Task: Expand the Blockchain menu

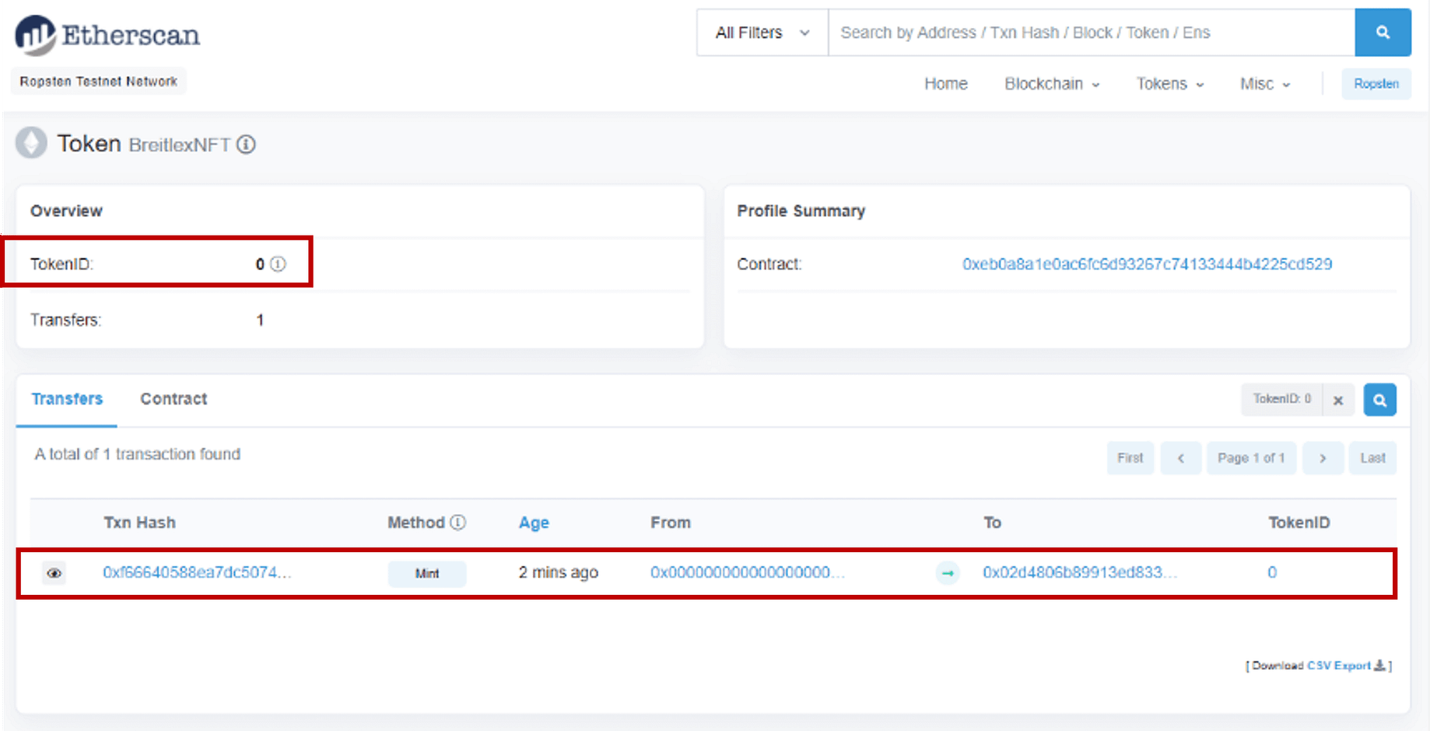Action: tap(1052, 84)
